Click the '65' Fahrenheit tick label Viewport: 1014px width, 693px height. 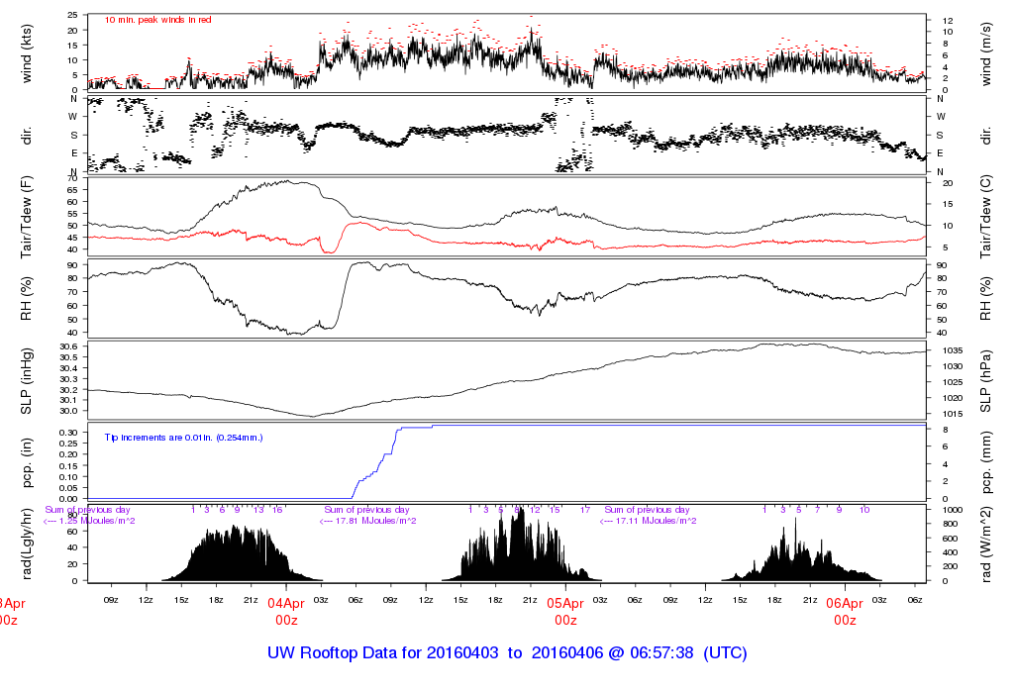(73, 190)
